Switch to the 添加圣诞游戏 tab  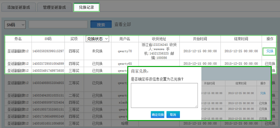pos(19,7)
